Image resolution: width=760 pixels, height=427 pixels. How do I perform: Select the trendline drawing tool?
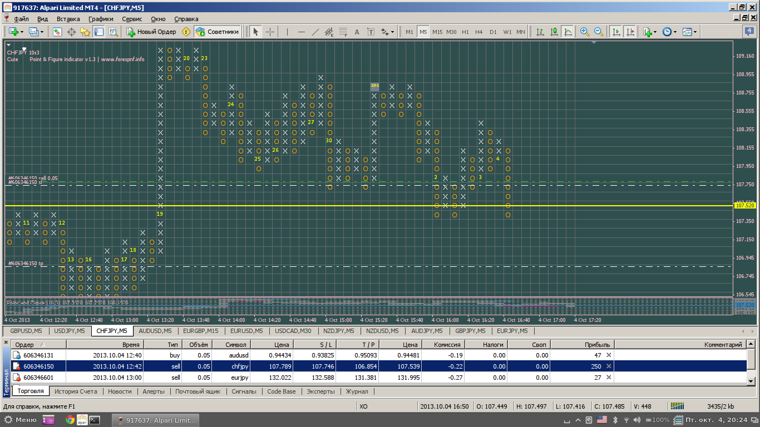click(x=315, y=32)
